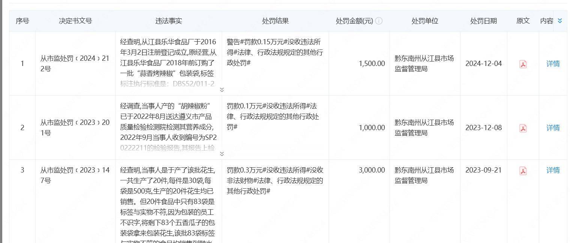This screenshot has height=243, width=570.
Task: Click the 处罚结果 column header
Action: click(x=275, y=21)
